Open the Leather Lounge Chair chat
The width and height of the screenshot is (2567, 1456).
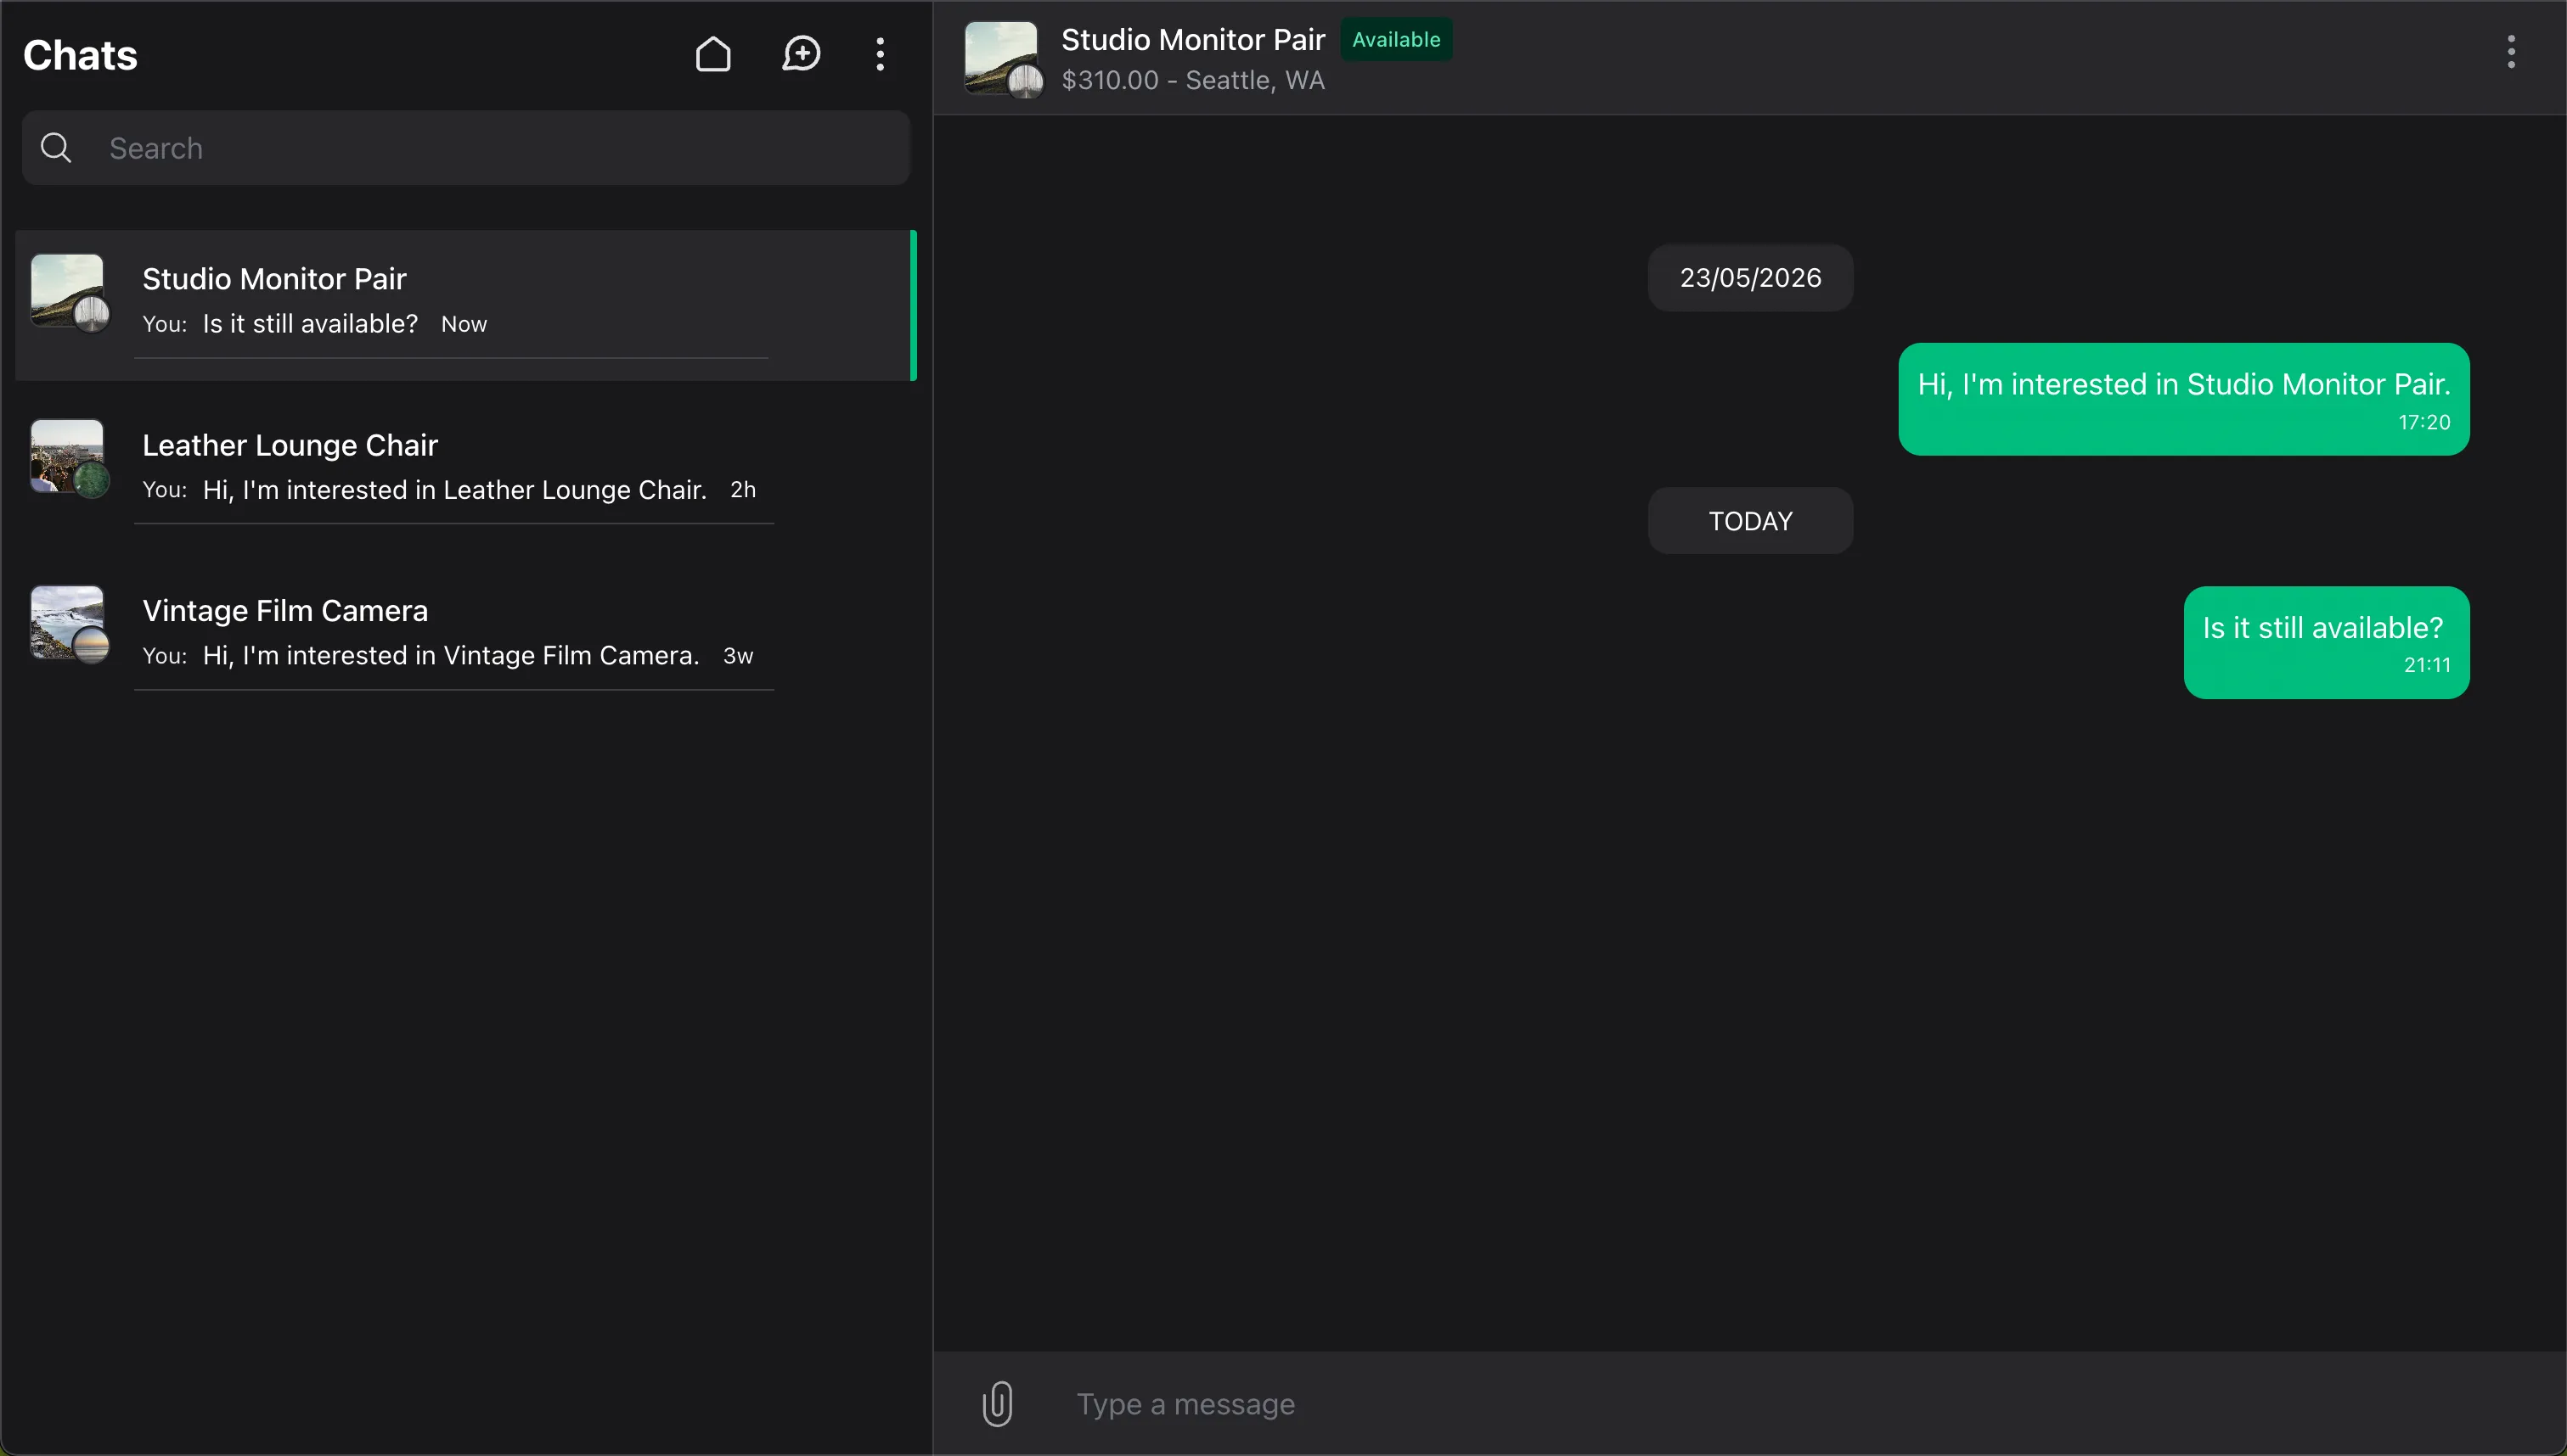(x=465, y=470)
